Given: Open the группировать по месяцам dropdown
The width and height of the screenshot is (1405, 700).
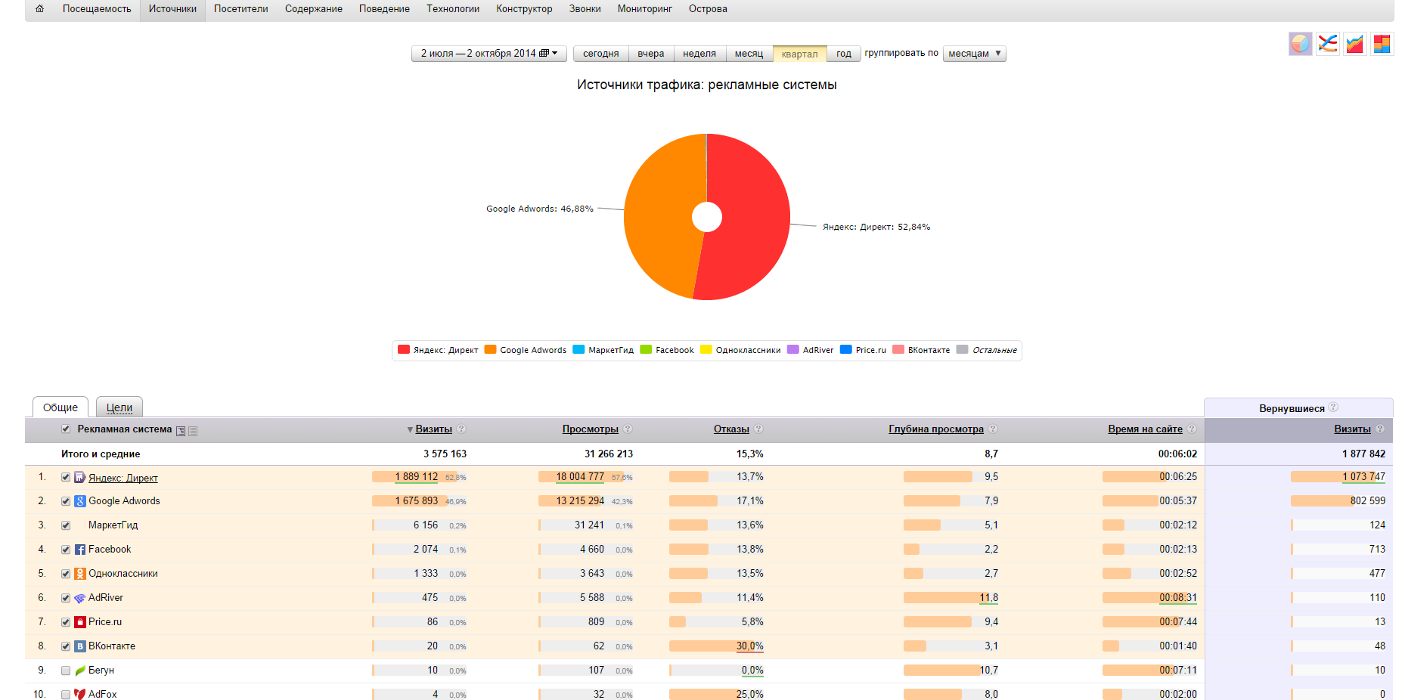Looking at the screenshot, I should 974,54.
